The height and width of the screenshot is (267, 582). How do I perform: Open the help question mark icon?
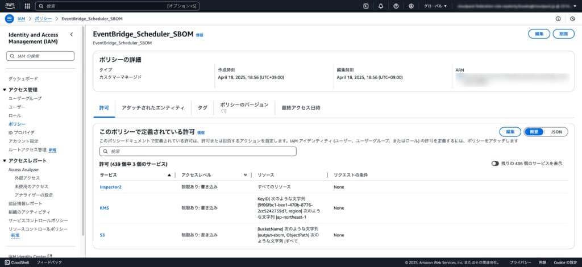coord(396,6)
